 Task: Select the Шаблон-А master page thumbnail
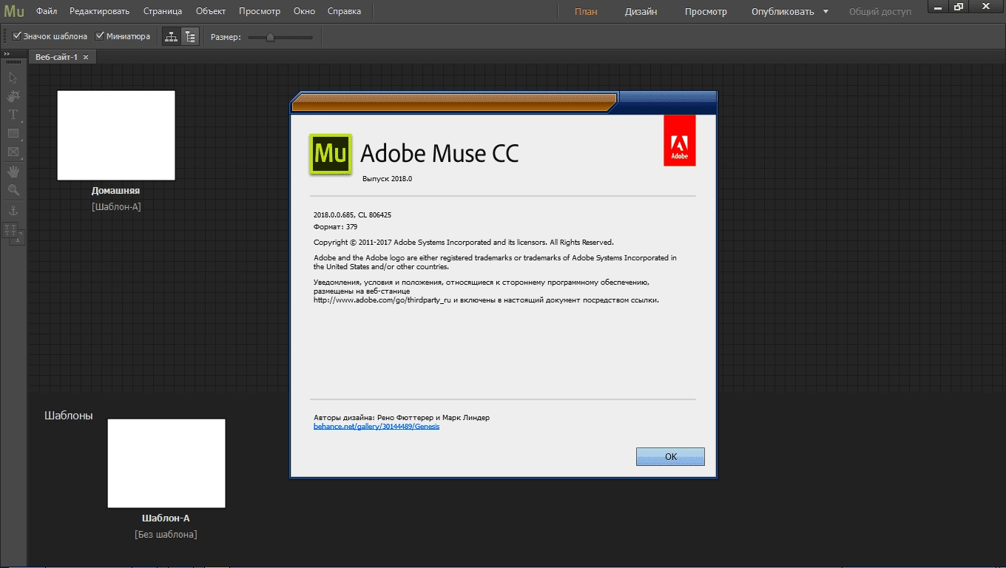[166, 463]
